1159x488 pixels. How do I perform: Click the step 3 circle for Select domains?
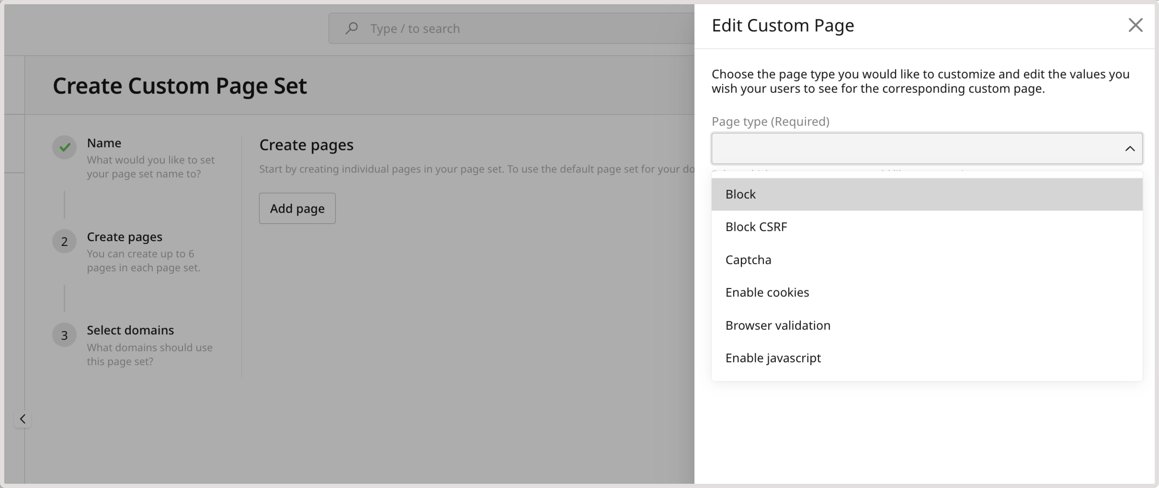[x=64, y=335]
